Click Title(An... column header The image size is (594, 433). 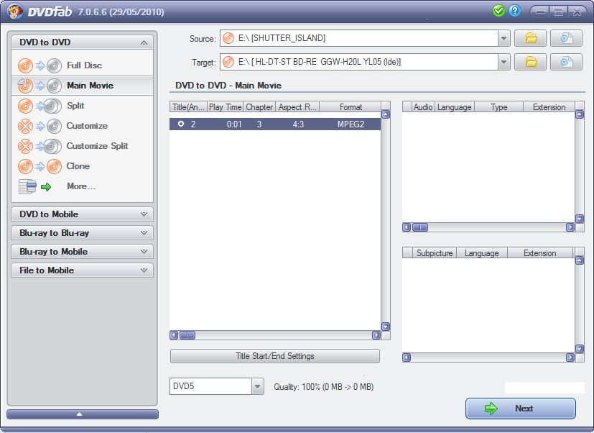pyautogui.click(x=188, y=107)
